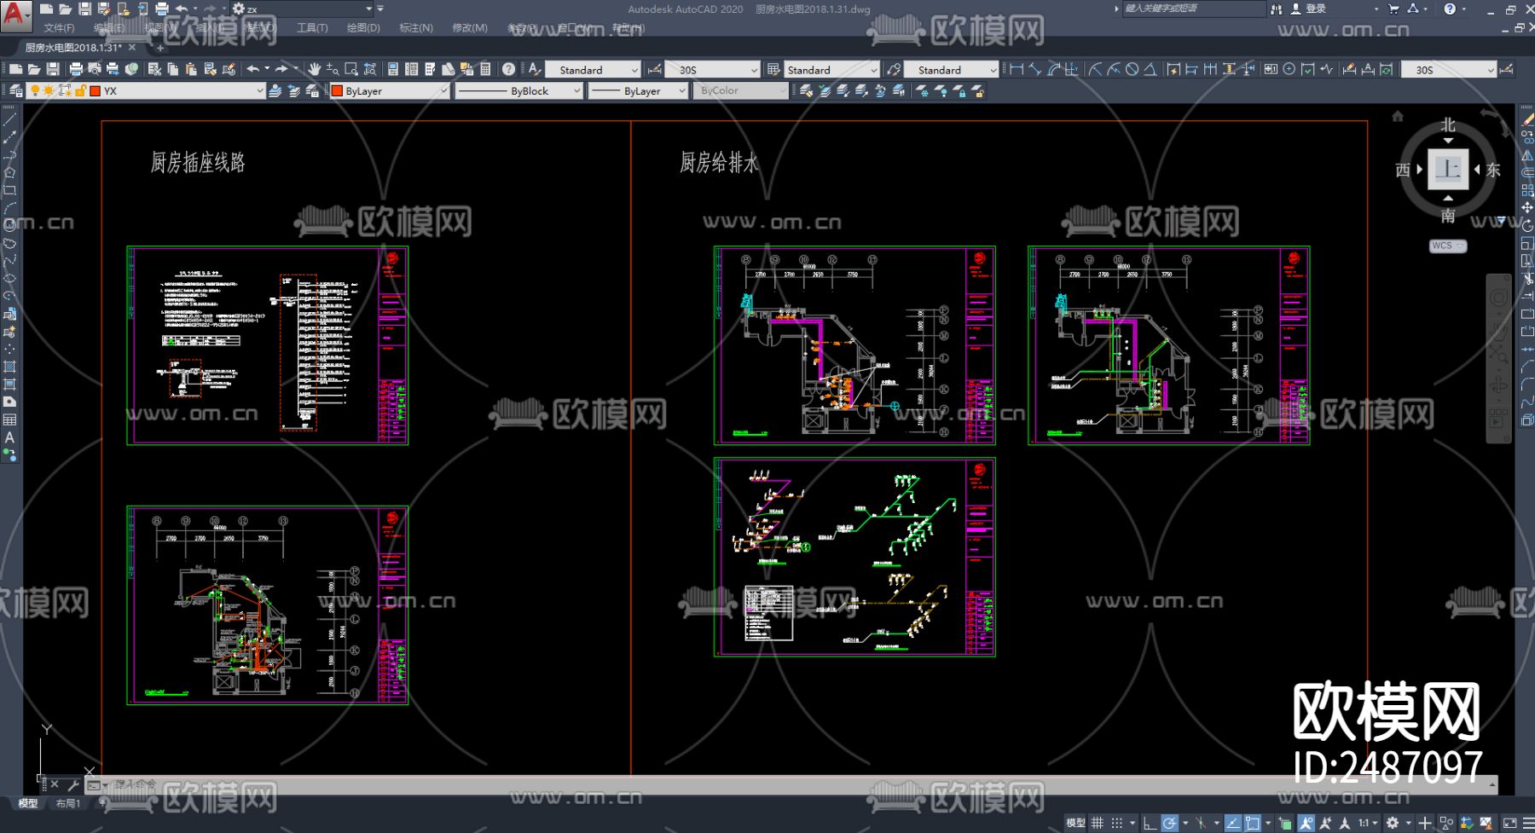The image size is (1535, 833).
Task: Toggle snap mode dots in status bar
Action: (x=1117, y=823)
